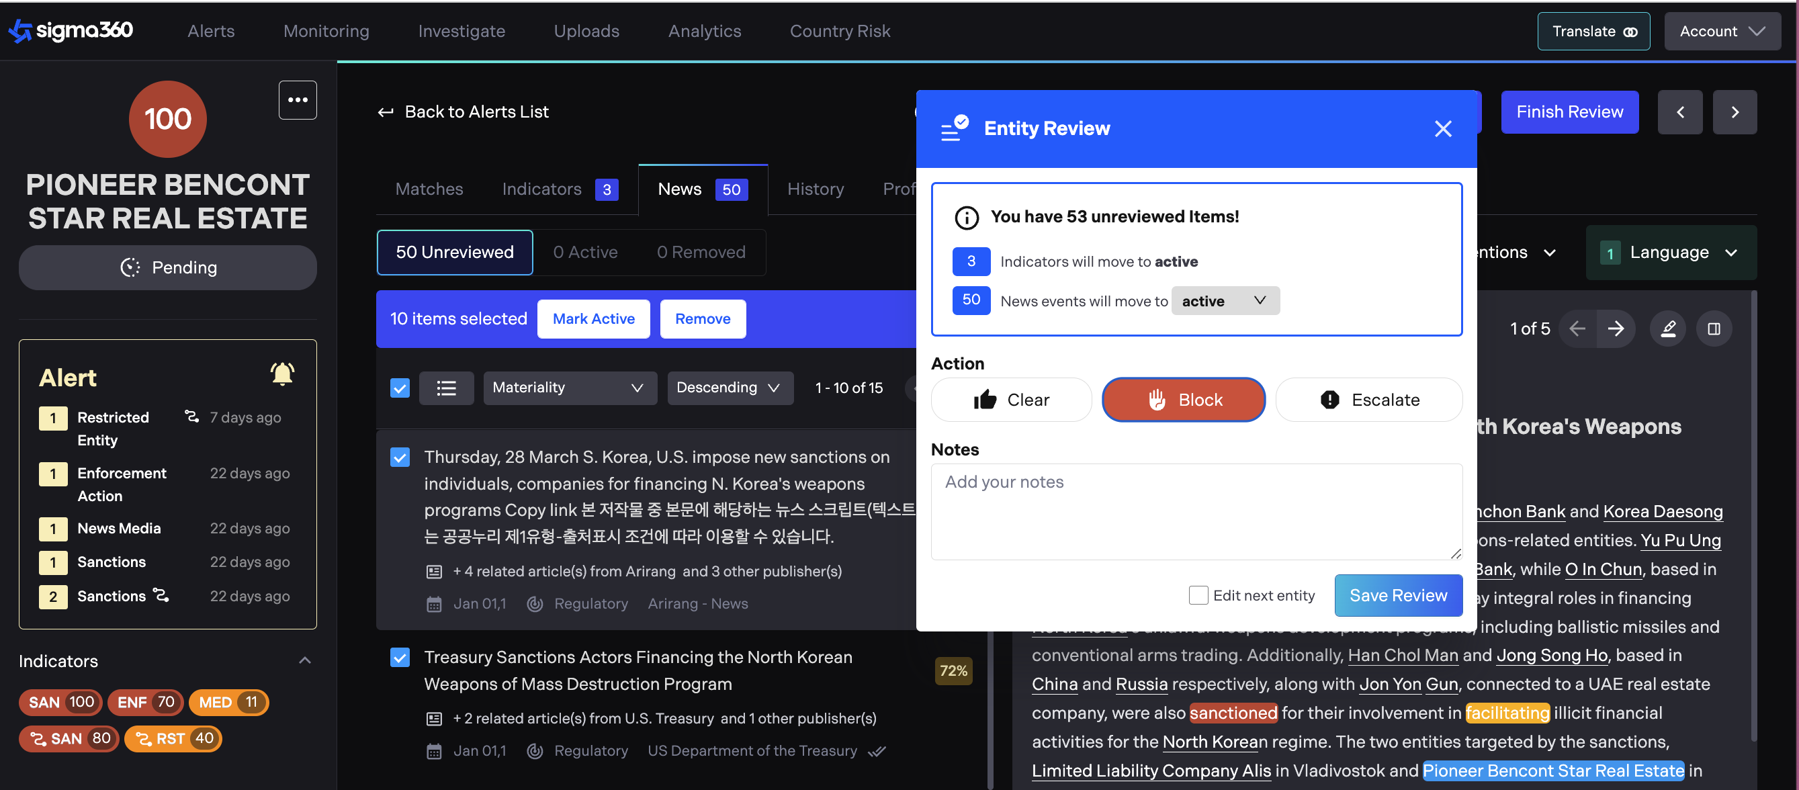Go to next article with right arrow
This screenshot has height=790, width=1799.
point(1616,328)
